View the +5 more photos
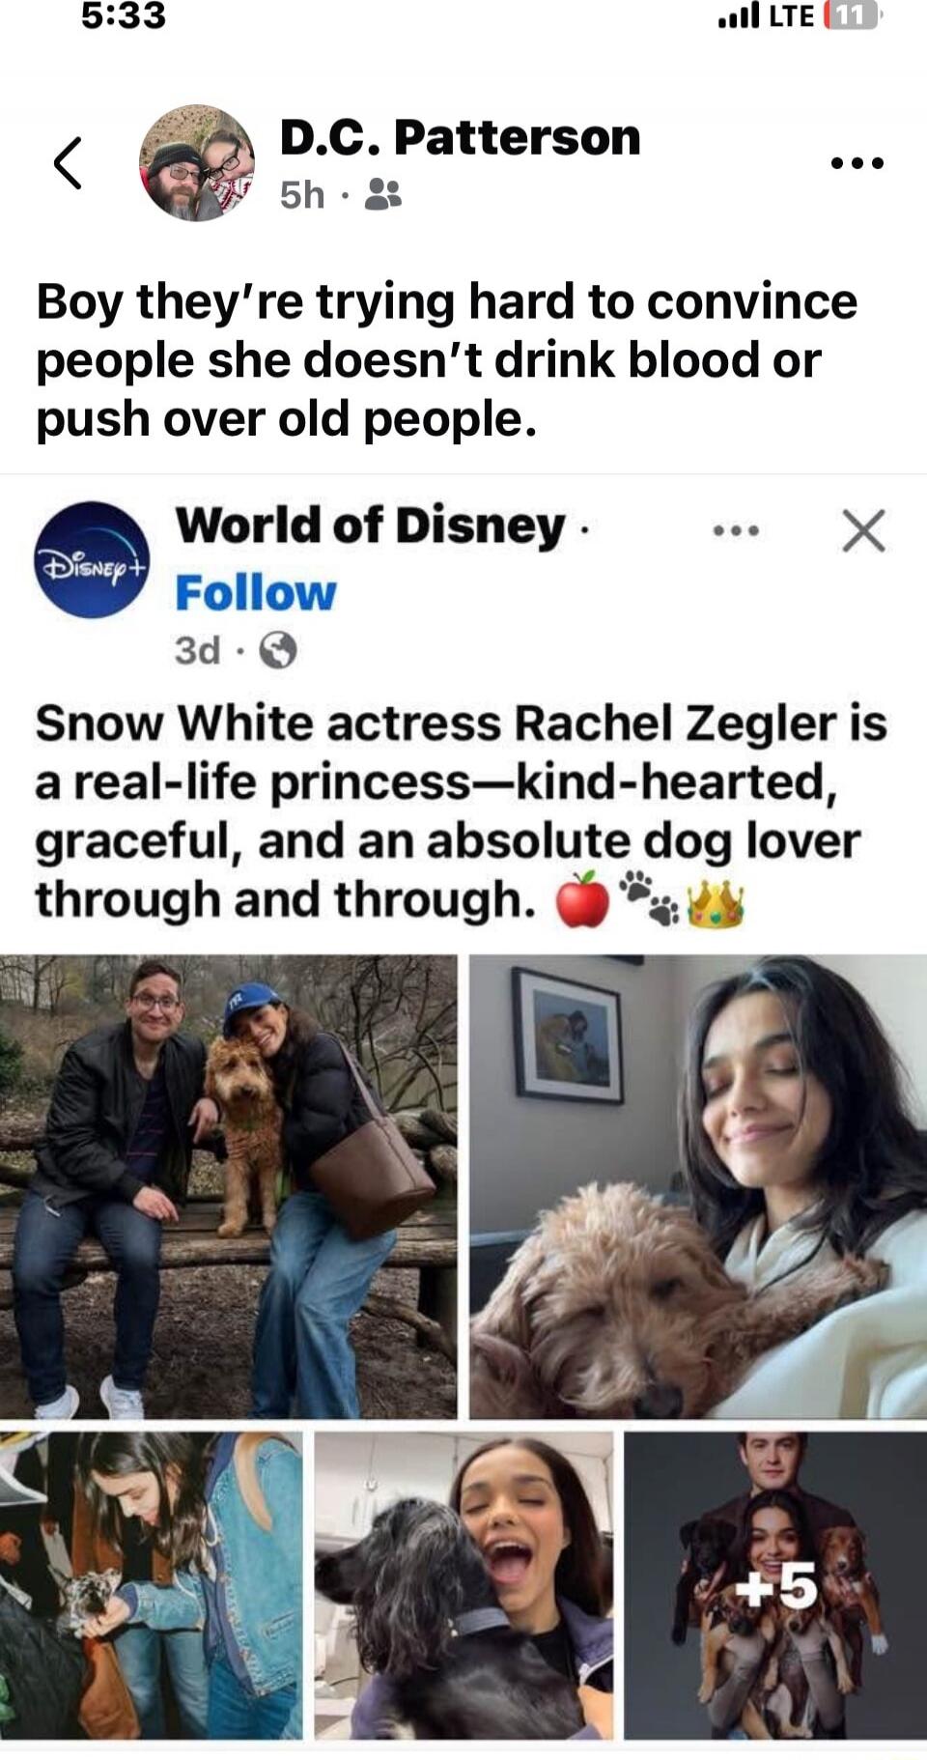Image resolution: width=927 pixels, height=1760 pixels. pos(774,1585)
